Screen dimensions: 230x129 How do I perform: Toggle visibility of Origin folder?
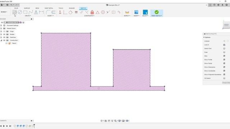point(4,32)
